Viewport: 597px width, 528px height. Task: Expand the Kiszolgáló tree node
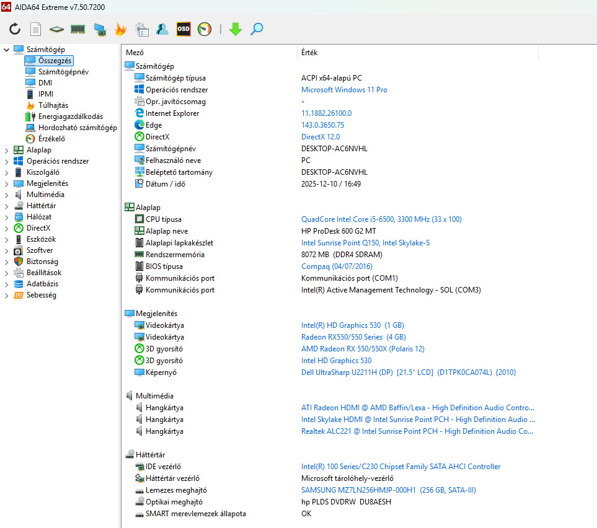[x=6, y=172]
